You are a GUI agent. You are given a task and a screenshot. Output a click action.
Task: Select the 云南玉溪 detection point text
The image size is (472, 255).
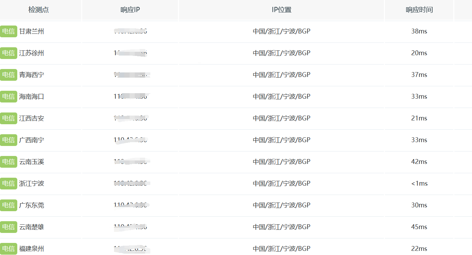32,162
